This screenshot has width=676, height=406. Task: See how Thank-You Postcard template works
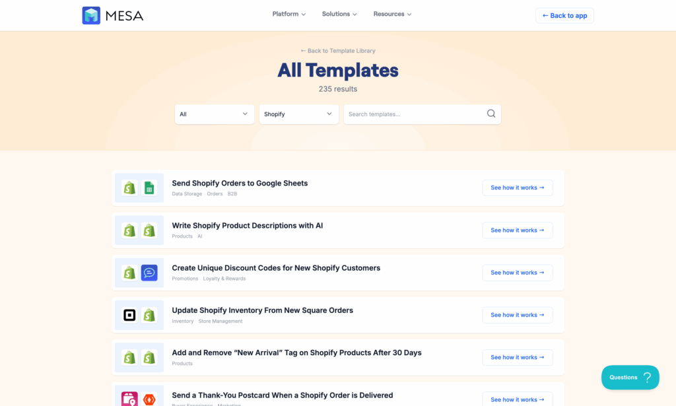pos(518,399)
